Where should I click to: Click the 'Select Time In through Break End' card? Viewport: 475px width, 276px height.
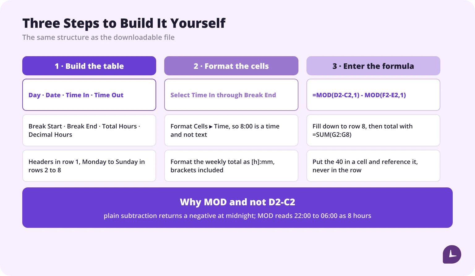point(231,95)
